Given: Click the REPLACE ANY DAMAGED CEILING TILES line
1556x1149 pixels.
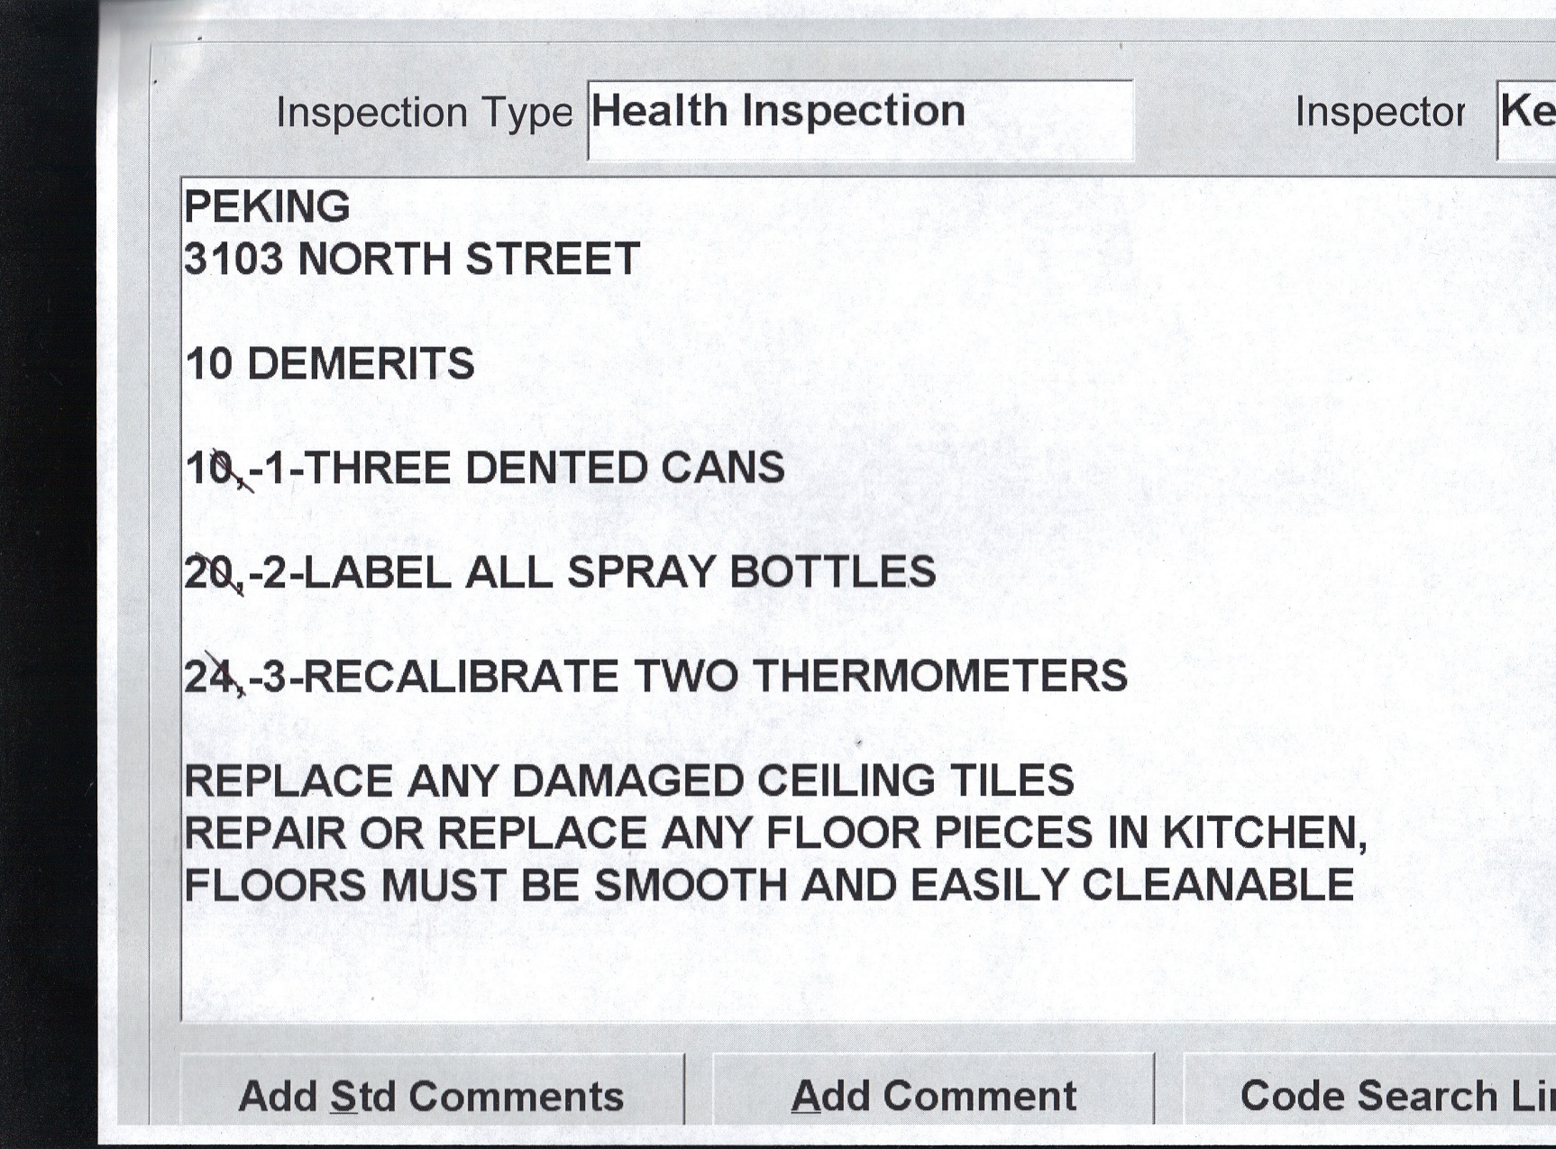Looking at the screenshot, I should (628, 780).
